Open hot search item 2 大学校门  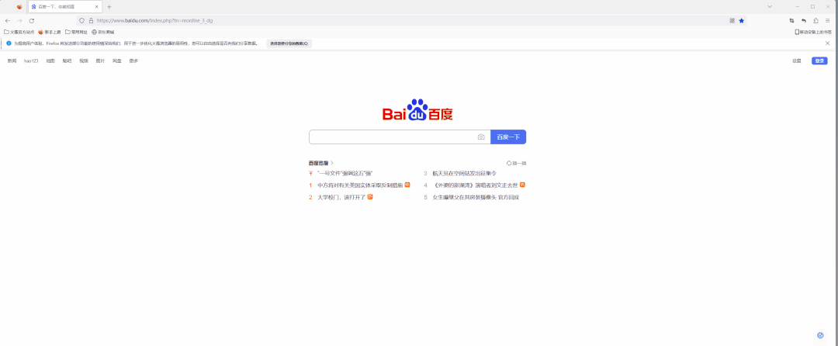341,197
